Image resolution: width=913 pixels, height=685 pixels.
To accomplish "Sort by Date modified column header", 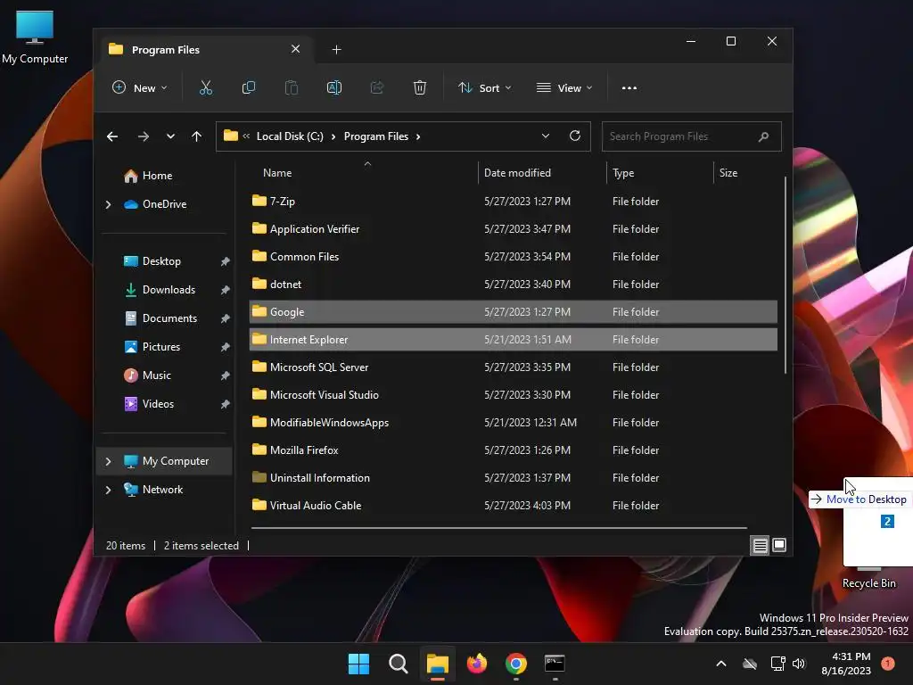I will 542,173.
